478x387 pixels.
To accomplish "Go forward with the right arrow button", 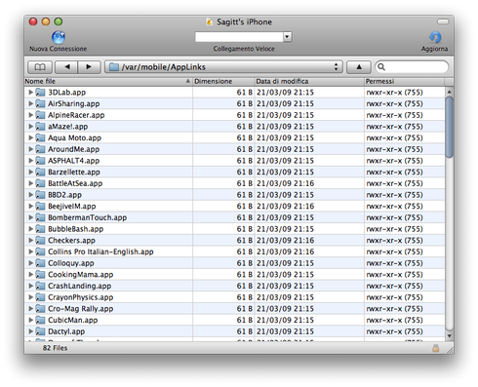I will [x=89, y=67].
